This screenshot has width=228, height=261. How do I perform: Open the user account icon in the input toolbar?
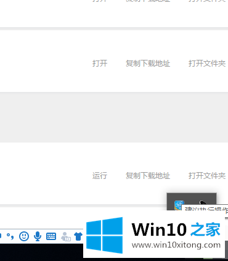(x=66, y=236)
